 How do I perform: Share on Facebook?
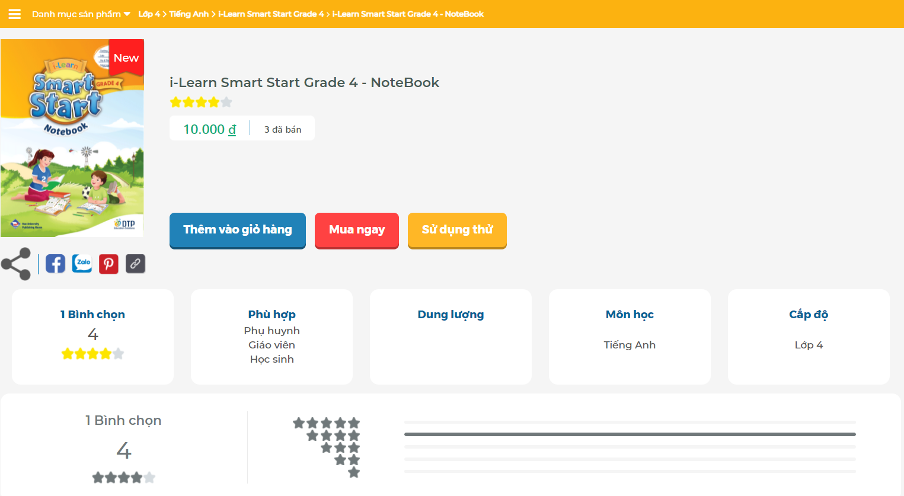point(55,264)
